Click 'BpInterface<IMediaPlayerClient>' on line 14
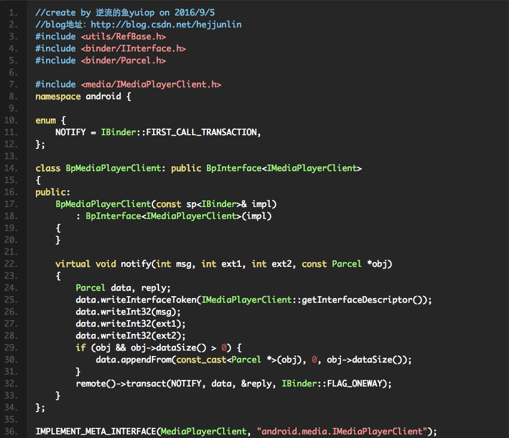The image size is (509, 438). (284, 168)
